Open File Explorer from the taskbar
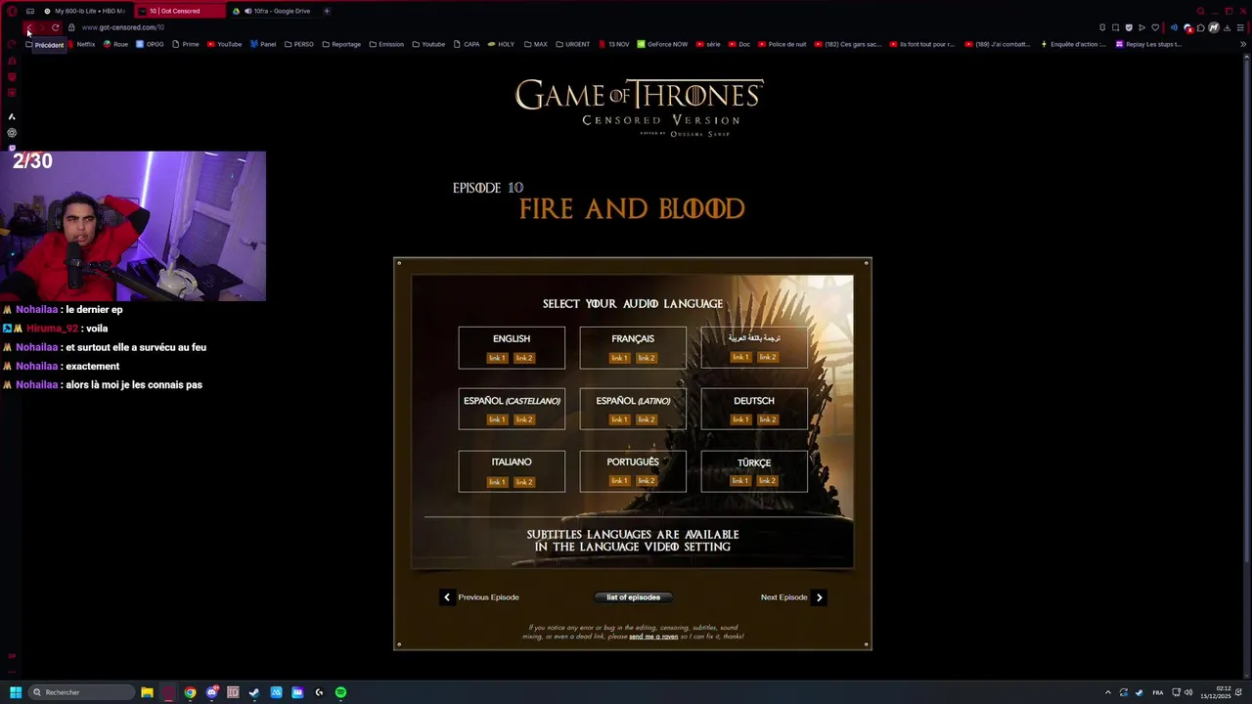This screenshot has width=1252, height=704. click(147, 692)
